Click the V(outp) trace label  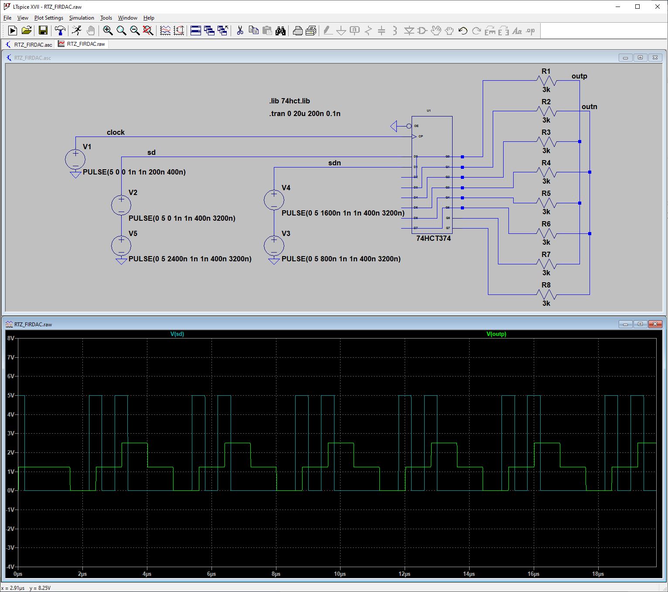[496, 334]
